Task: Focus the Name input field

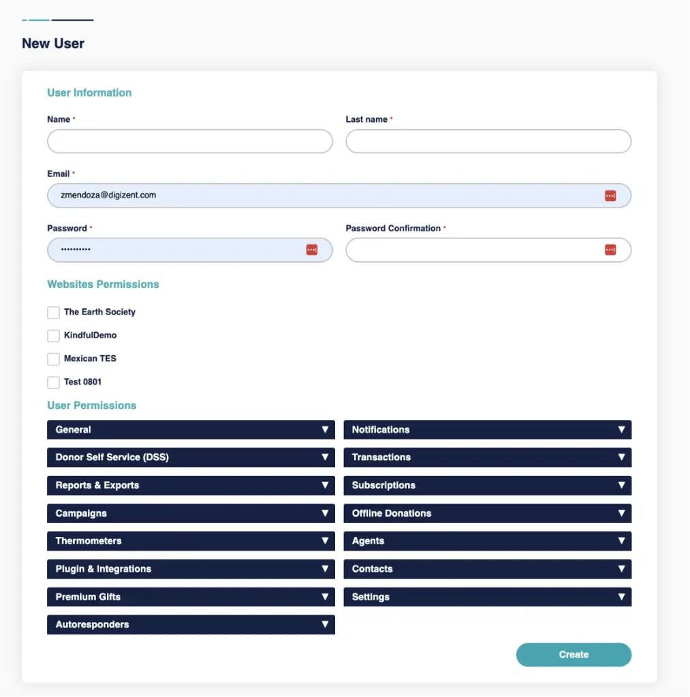Action: (x=189, y=142)
